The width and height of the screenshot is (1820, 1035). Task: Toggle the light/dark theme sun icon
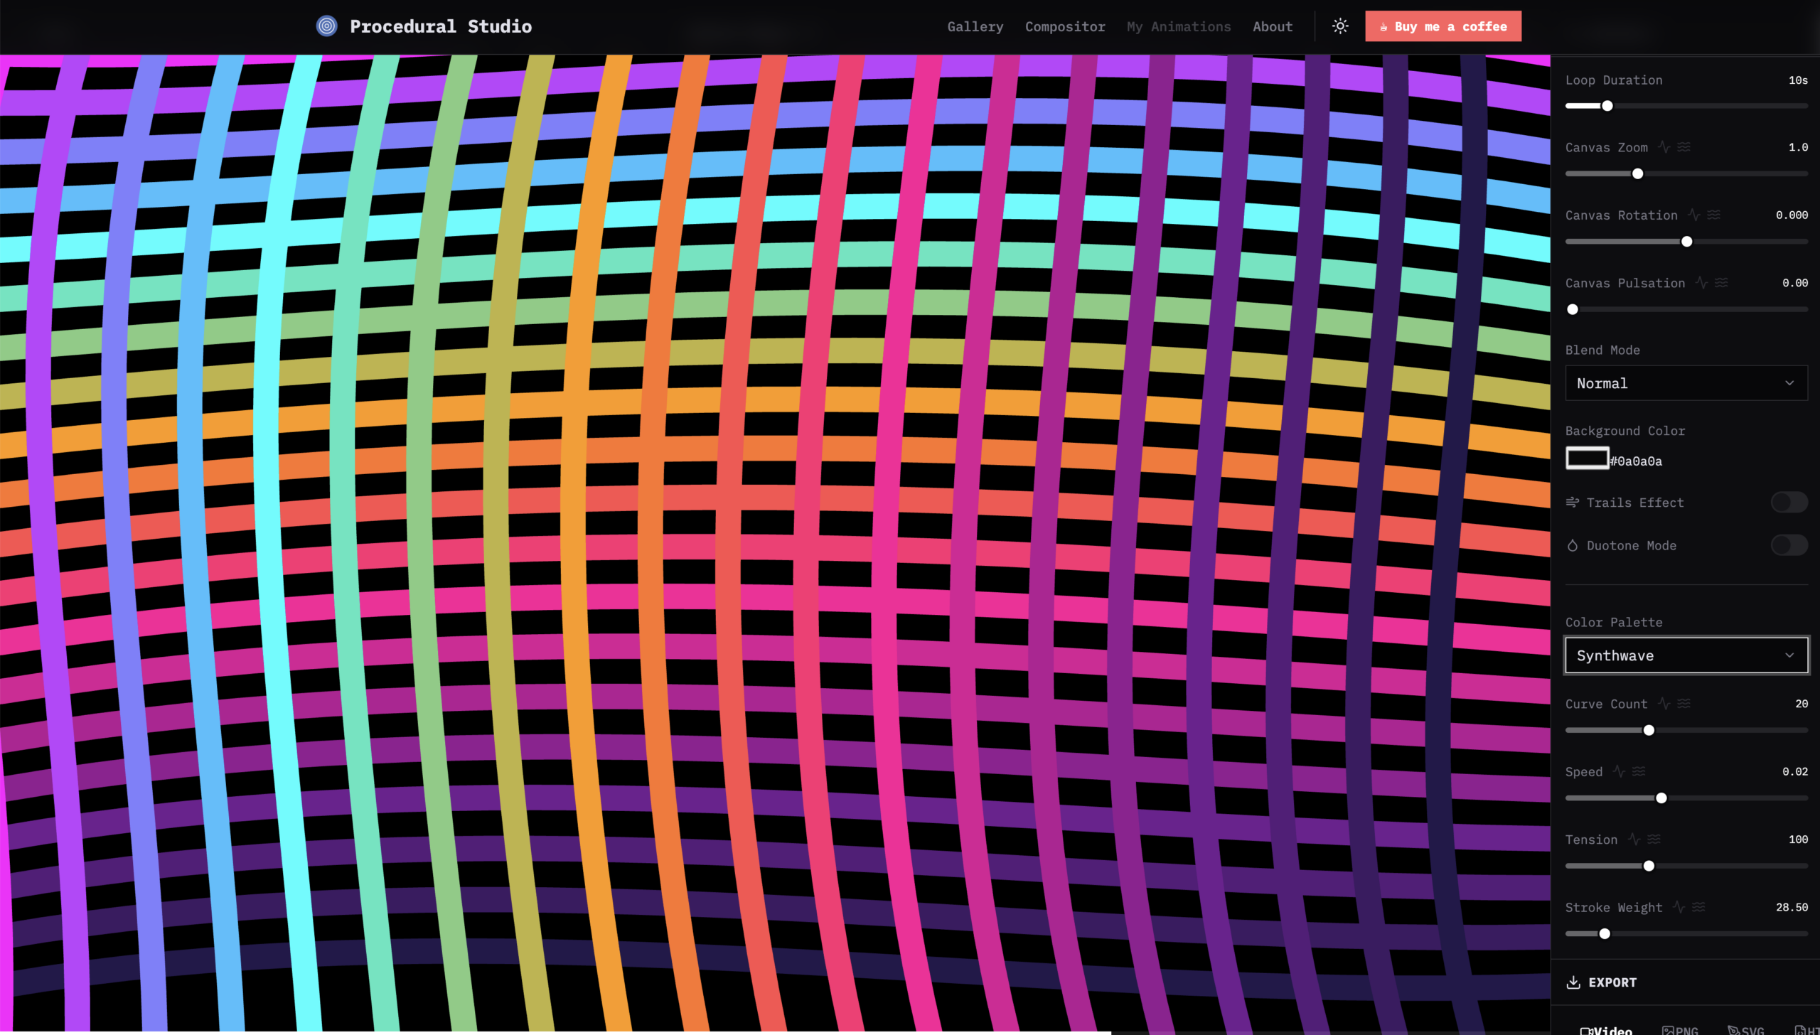click(x=1340, y=26)
